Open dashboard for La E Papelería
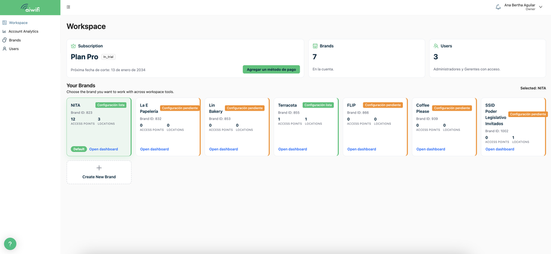 [x=154, y=149]
